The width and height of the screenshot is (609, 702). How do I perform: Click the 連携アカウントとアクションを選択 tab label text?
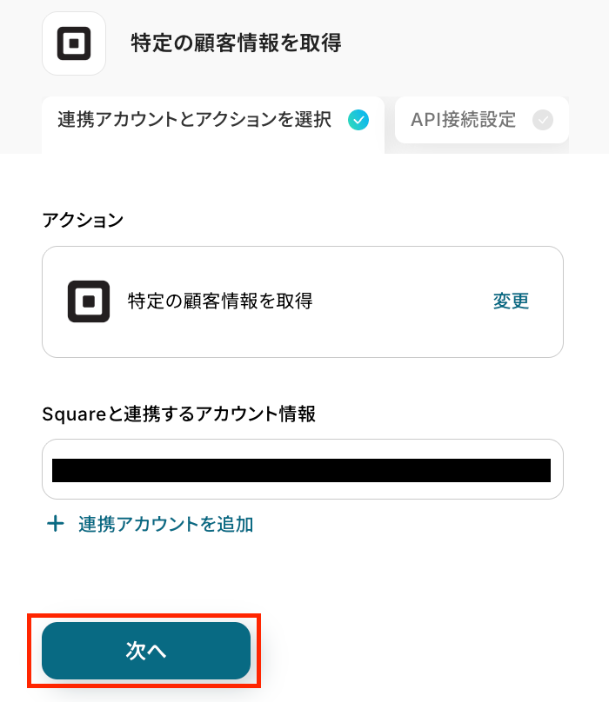point(195,120)
